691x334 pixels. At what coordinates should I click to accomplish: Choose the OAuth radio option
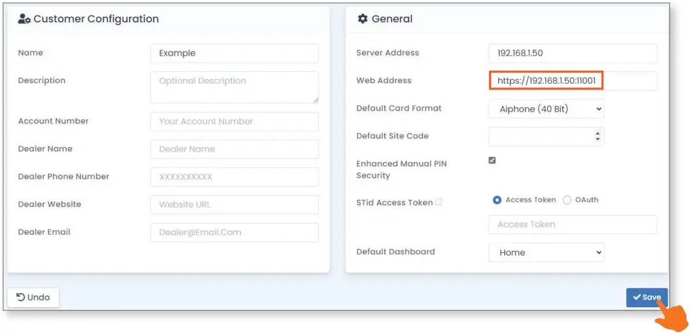[x=567, y=200]
